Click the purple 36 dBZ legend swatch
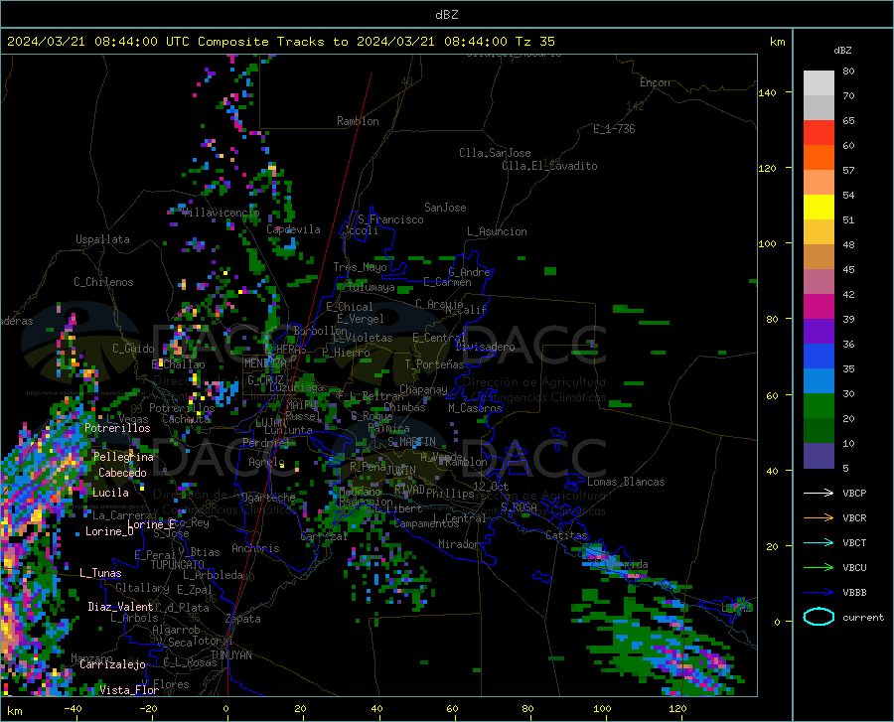Screen dimensions: 894x722 pyautogui.click(x=819, y=332)
